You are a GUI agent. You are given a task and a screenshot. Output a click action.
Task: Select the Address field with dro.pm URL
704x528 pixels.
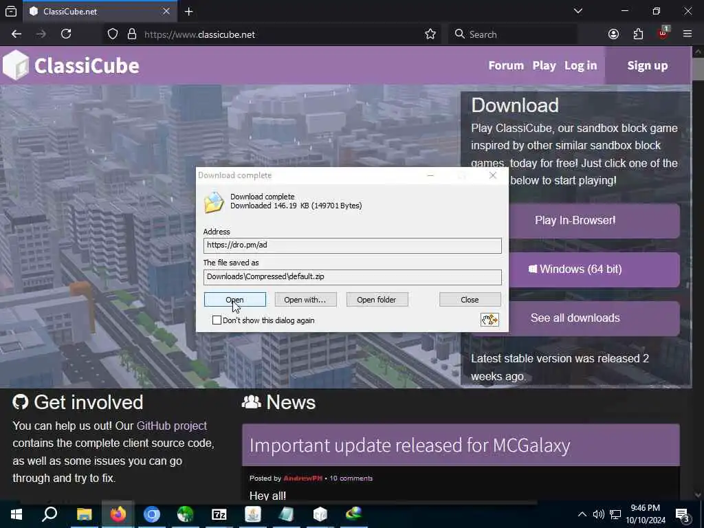[353, 245]
